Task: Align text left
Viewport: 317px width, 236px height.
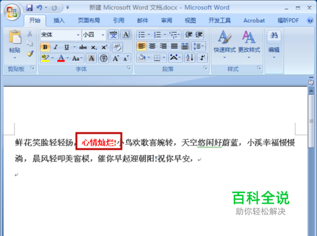Action: tap(141, 46)
